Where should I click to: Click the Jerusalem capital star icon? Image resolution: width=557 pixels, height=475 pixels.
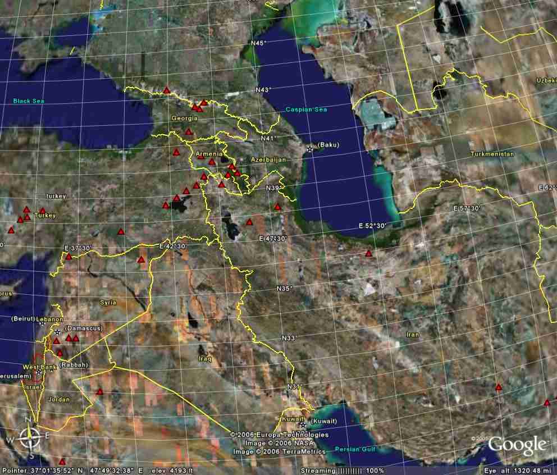(x=38, y=372)
